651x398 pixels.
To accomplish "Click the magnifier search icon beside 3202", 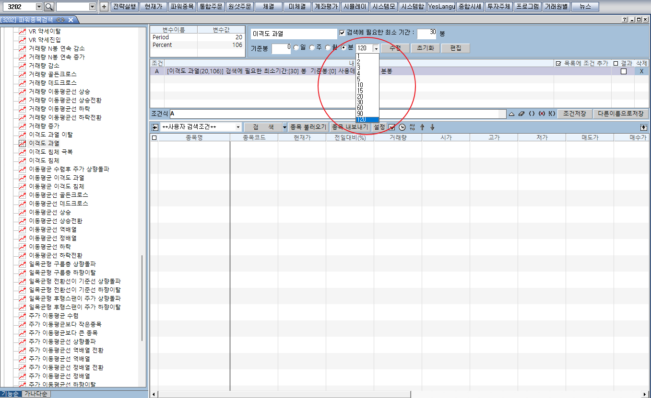I will click(49, 7).
